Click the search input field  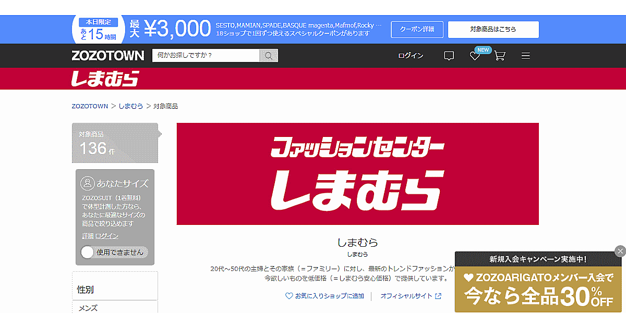(206, 56)
